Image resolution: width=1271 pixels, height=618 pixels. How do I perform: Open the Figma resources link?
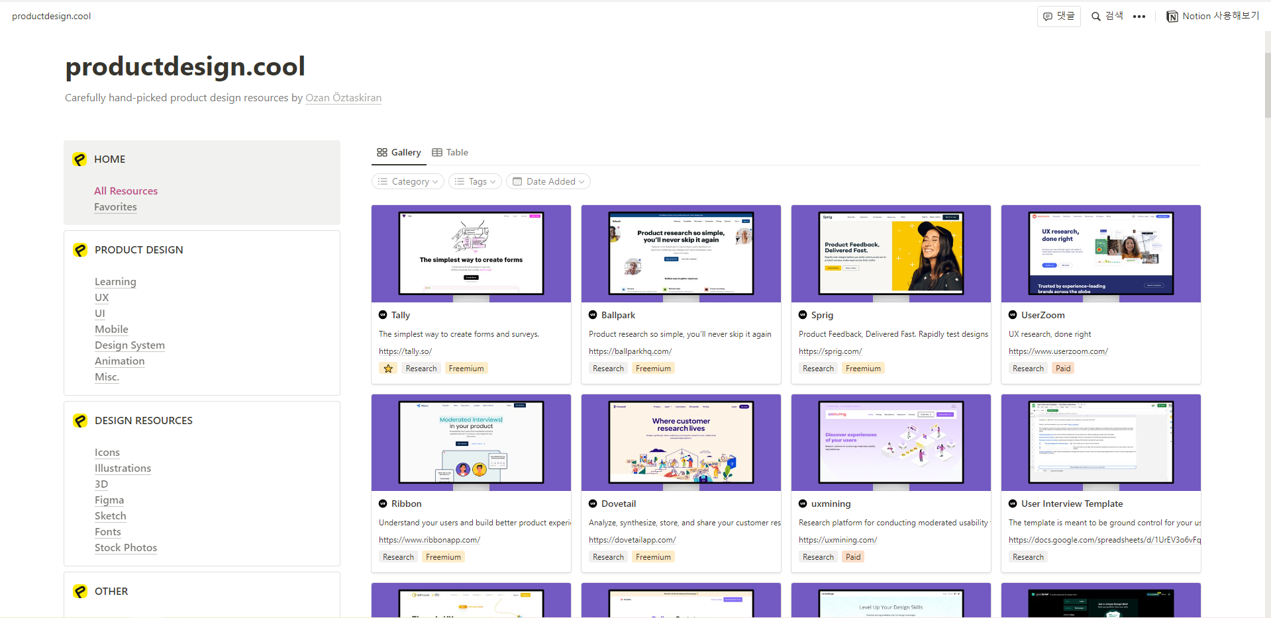(109, 500)
